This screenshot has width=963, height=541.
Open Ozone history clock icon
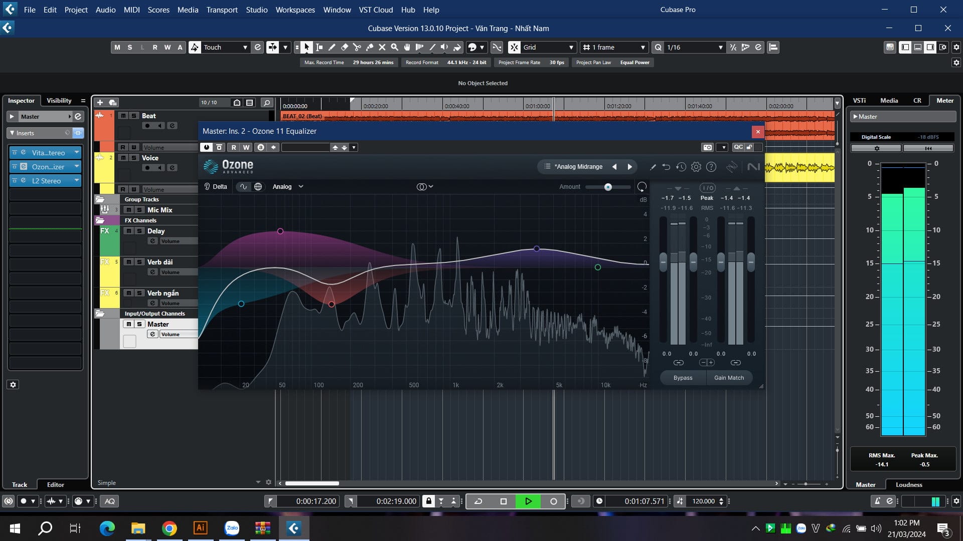(x=681, y=167)
